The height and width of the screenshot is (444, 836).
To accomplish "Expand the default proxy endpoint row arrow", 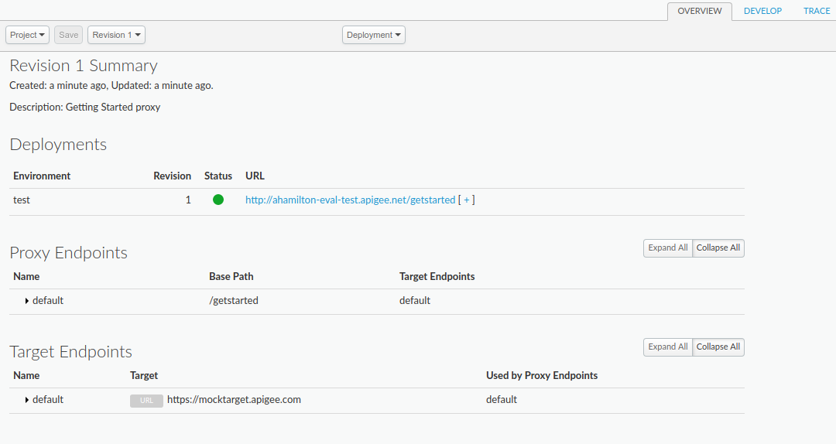I will coord(27,301).
